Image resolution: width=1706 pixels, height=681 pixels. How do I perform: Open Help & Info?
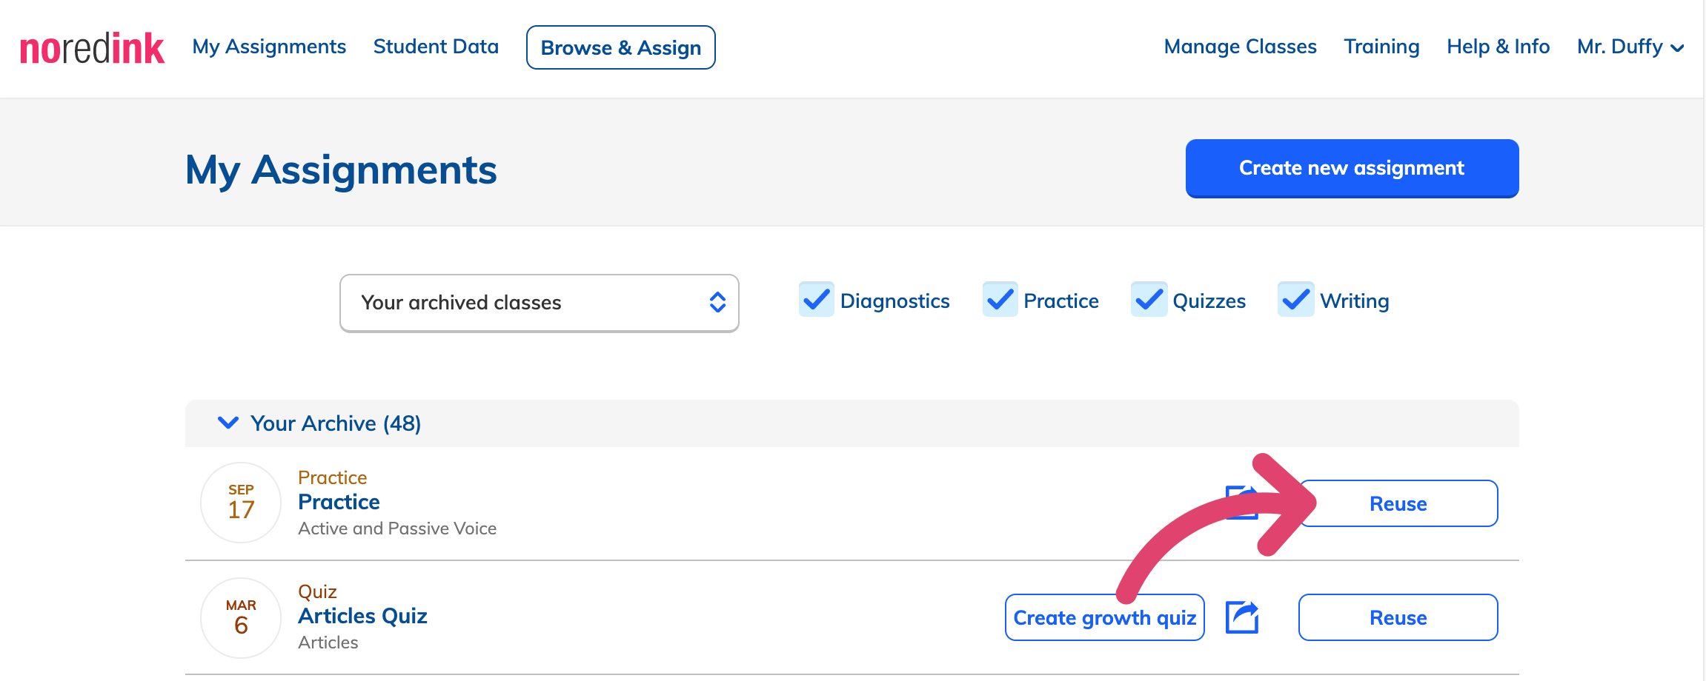(x=1498, y=47)
